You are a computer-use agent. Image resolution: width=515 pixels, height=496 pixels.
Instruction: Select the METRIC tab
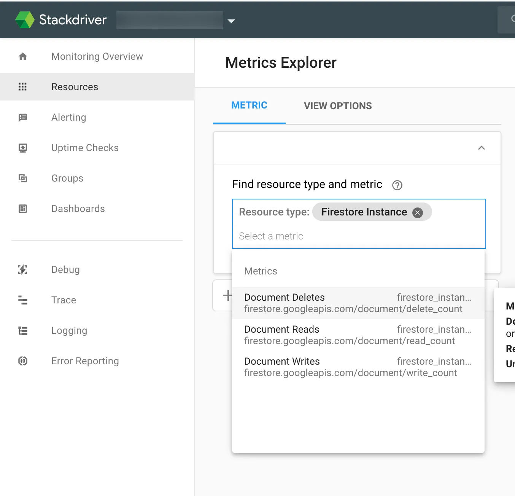(x=249, y=105)
